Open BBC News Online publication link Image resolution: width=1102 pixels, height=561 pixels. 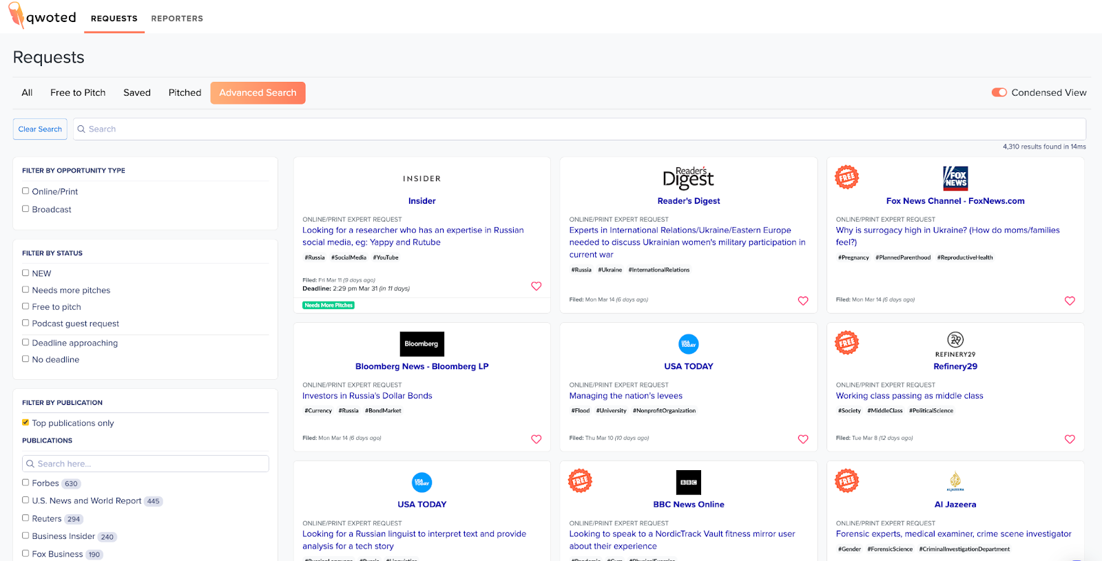[689, 505]
